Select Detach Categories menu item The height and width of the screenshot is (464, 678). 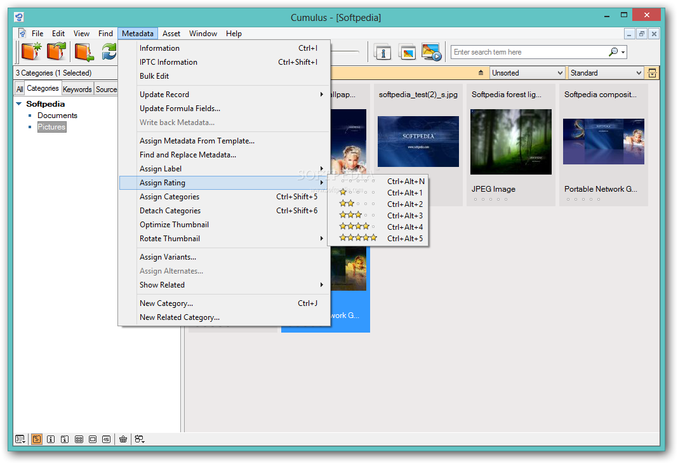(225, 210)
